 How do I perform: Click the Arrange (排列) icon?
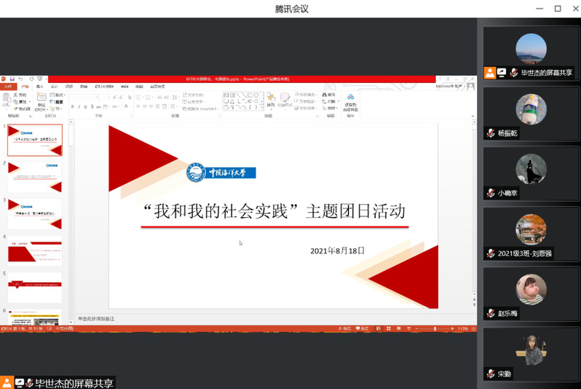(270, 99)
